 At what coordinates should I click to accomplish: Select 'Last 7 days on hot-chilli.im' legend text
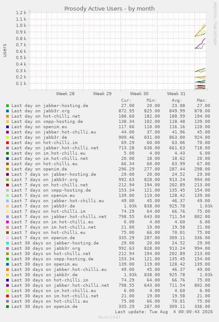[48, 211]
